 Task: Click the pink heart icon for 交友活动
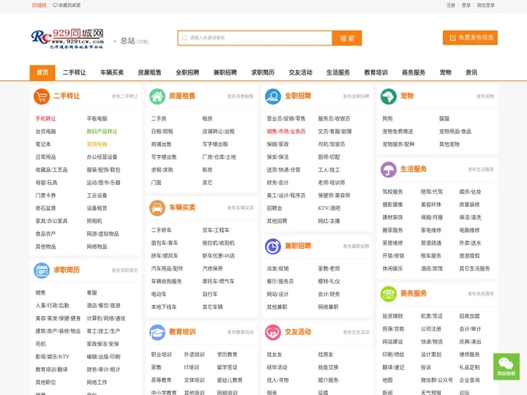(x=273, y=332)
